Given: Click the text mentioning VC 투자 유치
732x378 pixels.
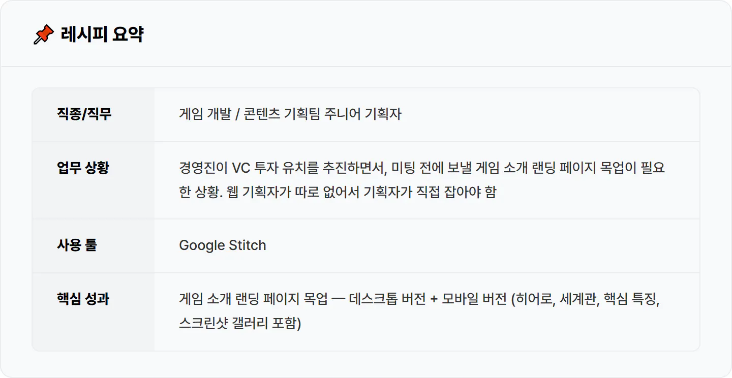Looking at the screenshot, I should point(422,168).
